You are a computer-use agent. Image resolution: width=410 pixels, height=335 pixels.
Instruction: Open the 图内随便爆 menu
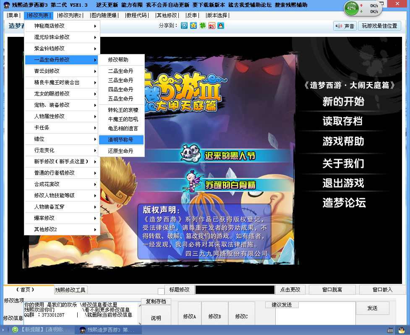pyautogui.click(x=104, y=15)
